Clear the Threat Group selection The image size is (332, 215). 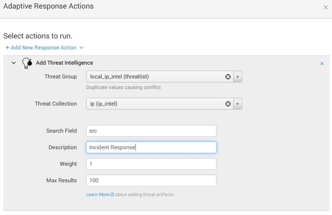point(228,76)
